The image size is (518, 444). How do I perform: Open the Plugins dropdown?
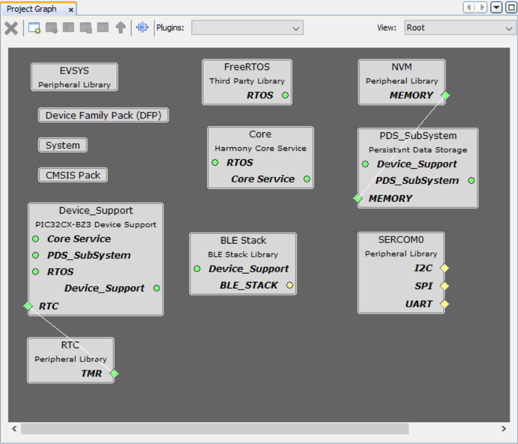(x=247, y=28)
